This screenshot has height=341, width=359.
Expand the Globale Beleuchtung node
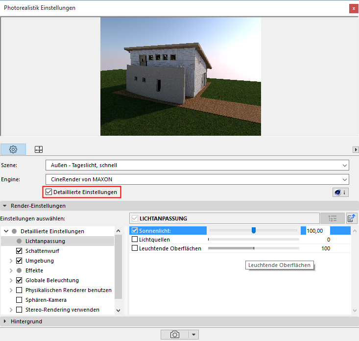tap(11, 280)
